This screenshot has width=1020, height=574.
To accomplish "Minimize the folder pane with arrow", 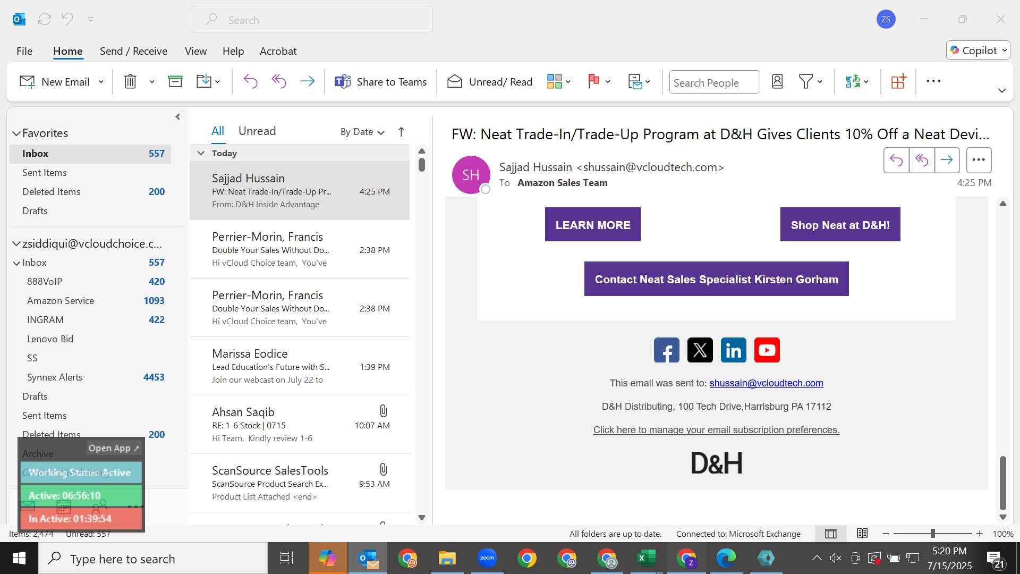I will (x=177, y=116).
